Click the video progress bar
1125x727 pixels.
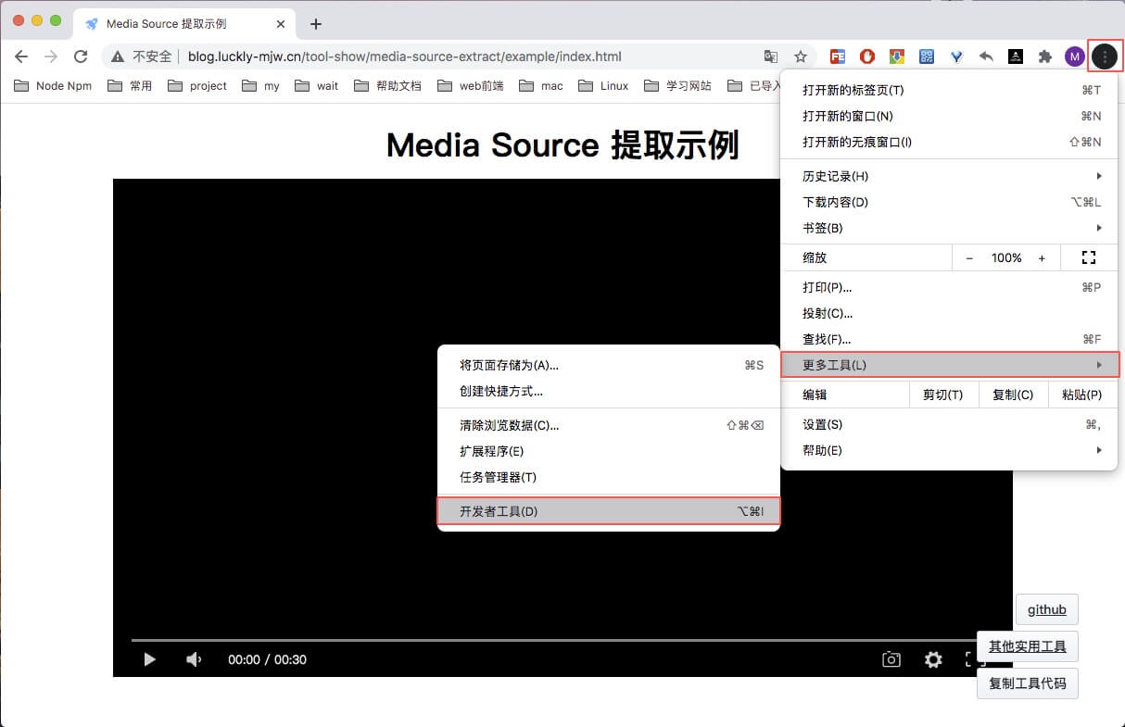pos(553,640)
